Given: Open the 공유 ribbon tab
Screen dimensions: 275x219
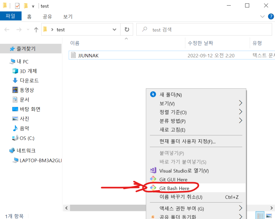Looking at the screenshot, I should [x=47, y=16].
